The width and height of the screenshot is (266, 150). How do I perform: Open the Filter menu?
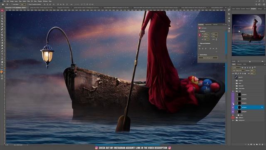click(28, 1)
